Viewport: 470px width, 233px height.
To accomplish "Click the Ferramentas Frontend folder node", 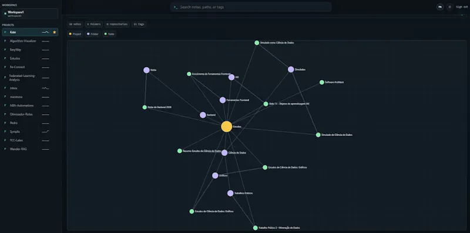I will coord(223,100).
